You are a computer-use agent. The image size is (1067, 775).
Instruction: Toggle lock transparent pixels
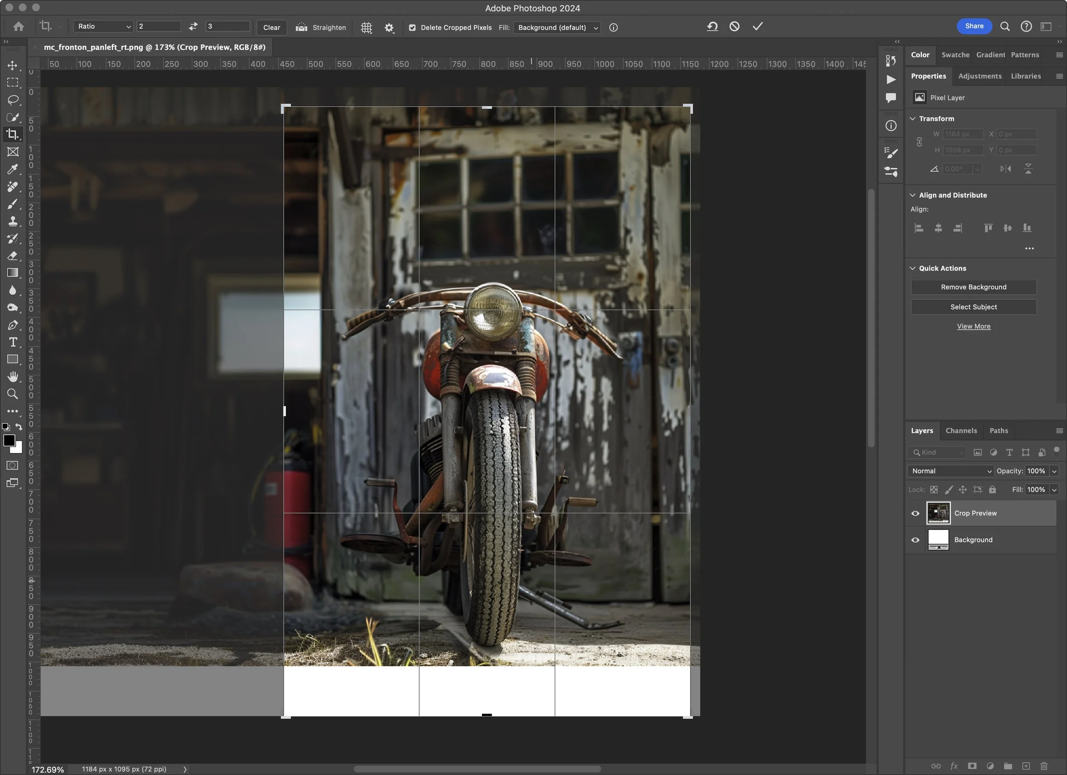tap(934, 490)
